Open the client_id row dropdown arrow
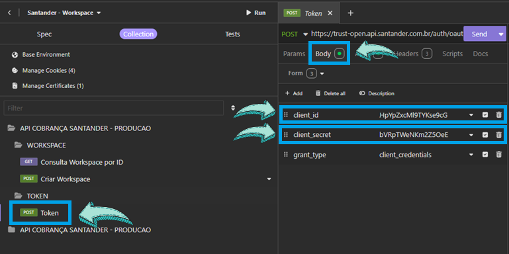The image size is (509, 254). [471, 115]
